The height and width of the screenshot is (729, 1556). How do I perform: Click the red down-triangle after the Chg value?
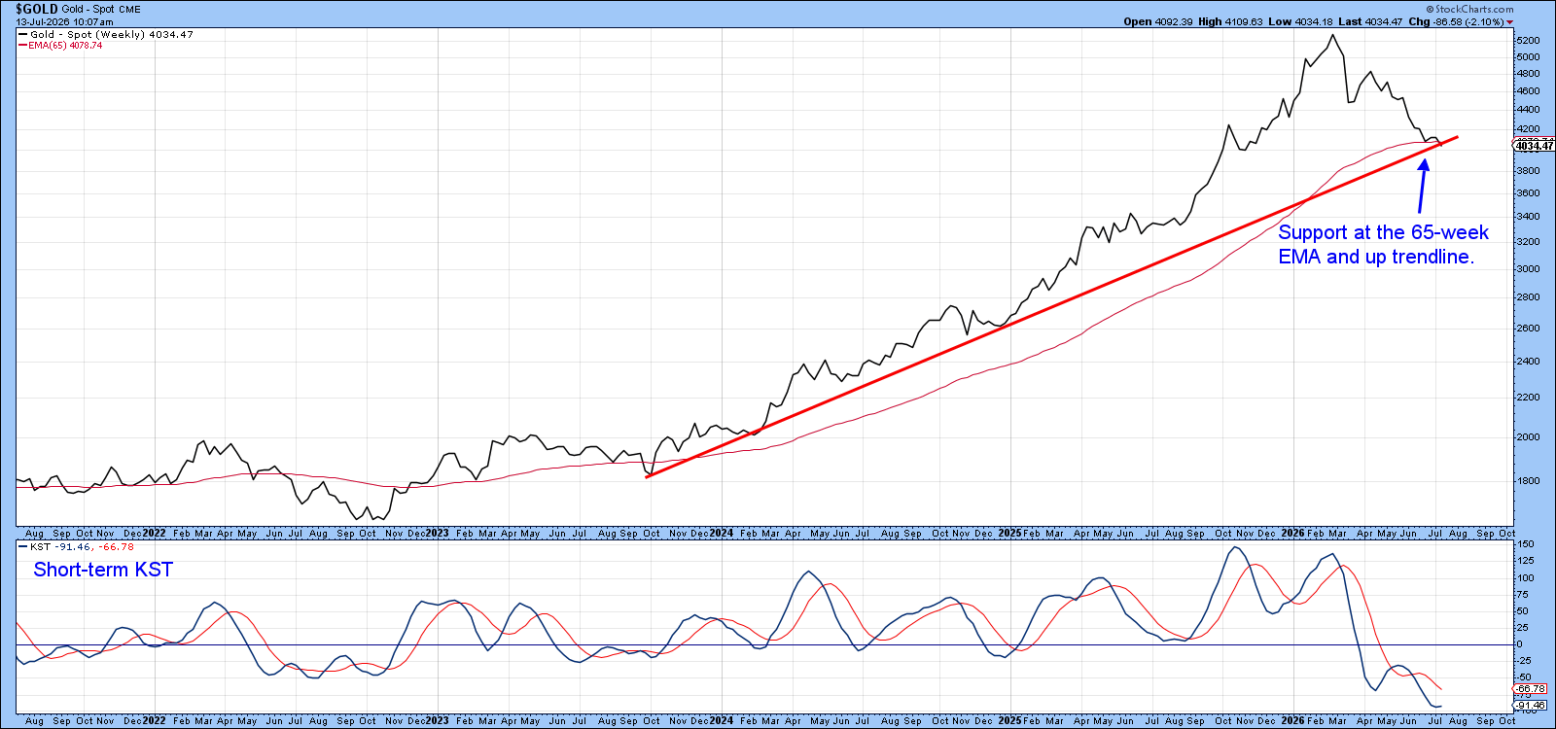point(1510,22)
